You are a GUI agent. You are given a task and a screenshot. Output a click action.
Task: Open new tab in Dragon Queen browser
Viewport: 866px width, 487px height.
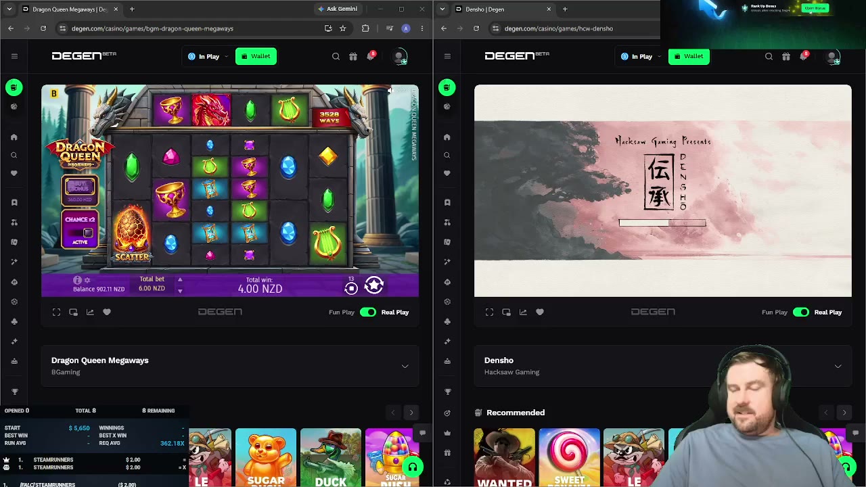coord(132,9)
